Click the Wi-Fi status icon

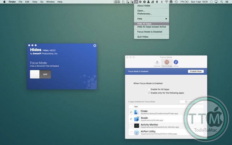click(x=167, y=2)
